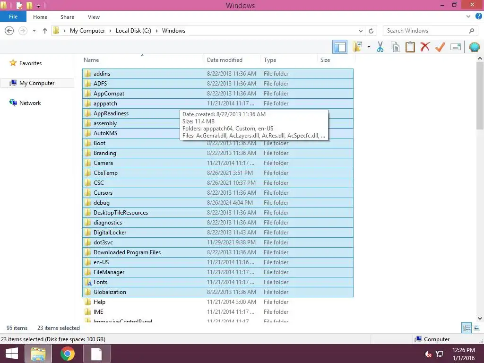This screenshot has width=484, height=363.
Task: Select the CbsTemp folder
Action: tap(218, 173)
